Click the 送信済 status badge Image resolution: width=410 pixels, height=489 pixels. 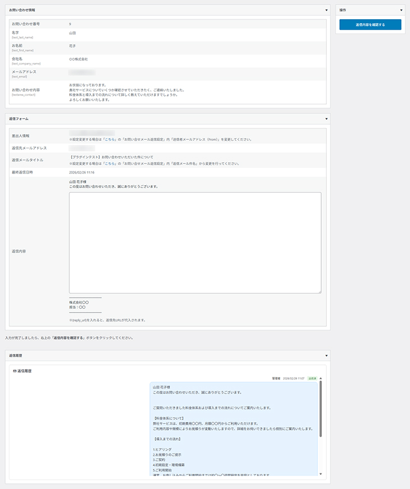(x=312, y=378)
